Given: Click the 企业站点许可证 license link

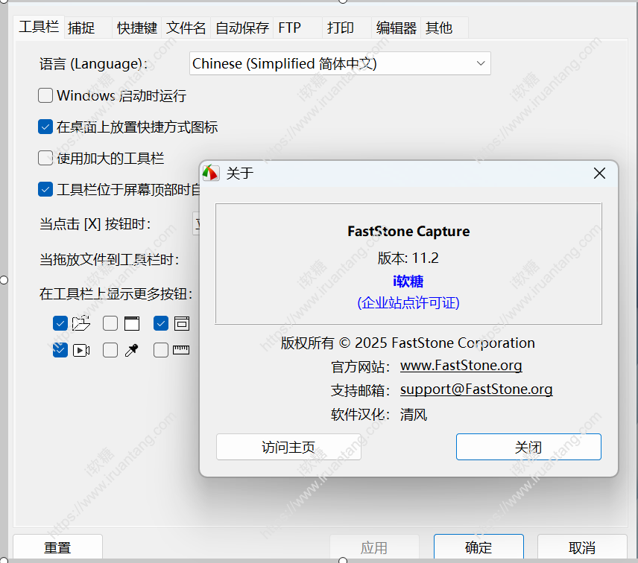Looking at the screenshot, I should coord(408,302).
